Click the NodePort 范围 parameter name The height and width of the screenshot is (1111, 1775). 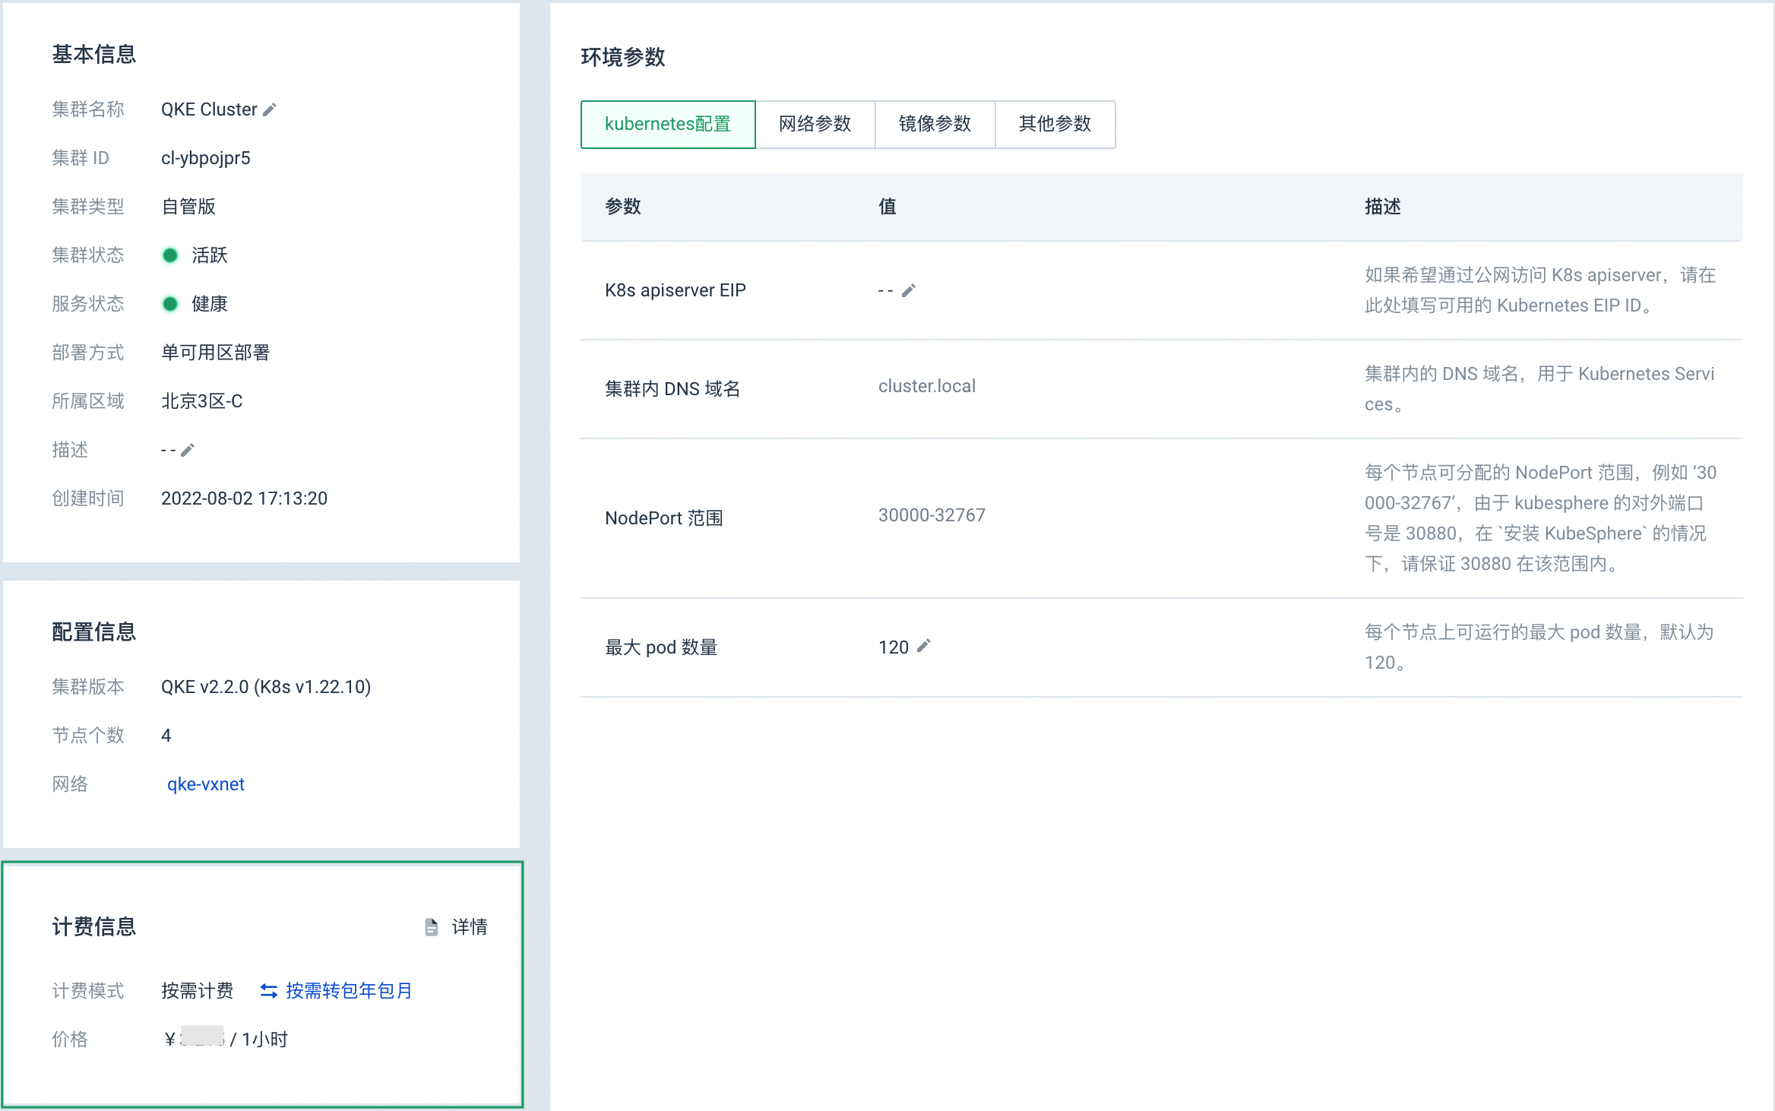pyautogui.click(x=664, y=518)
